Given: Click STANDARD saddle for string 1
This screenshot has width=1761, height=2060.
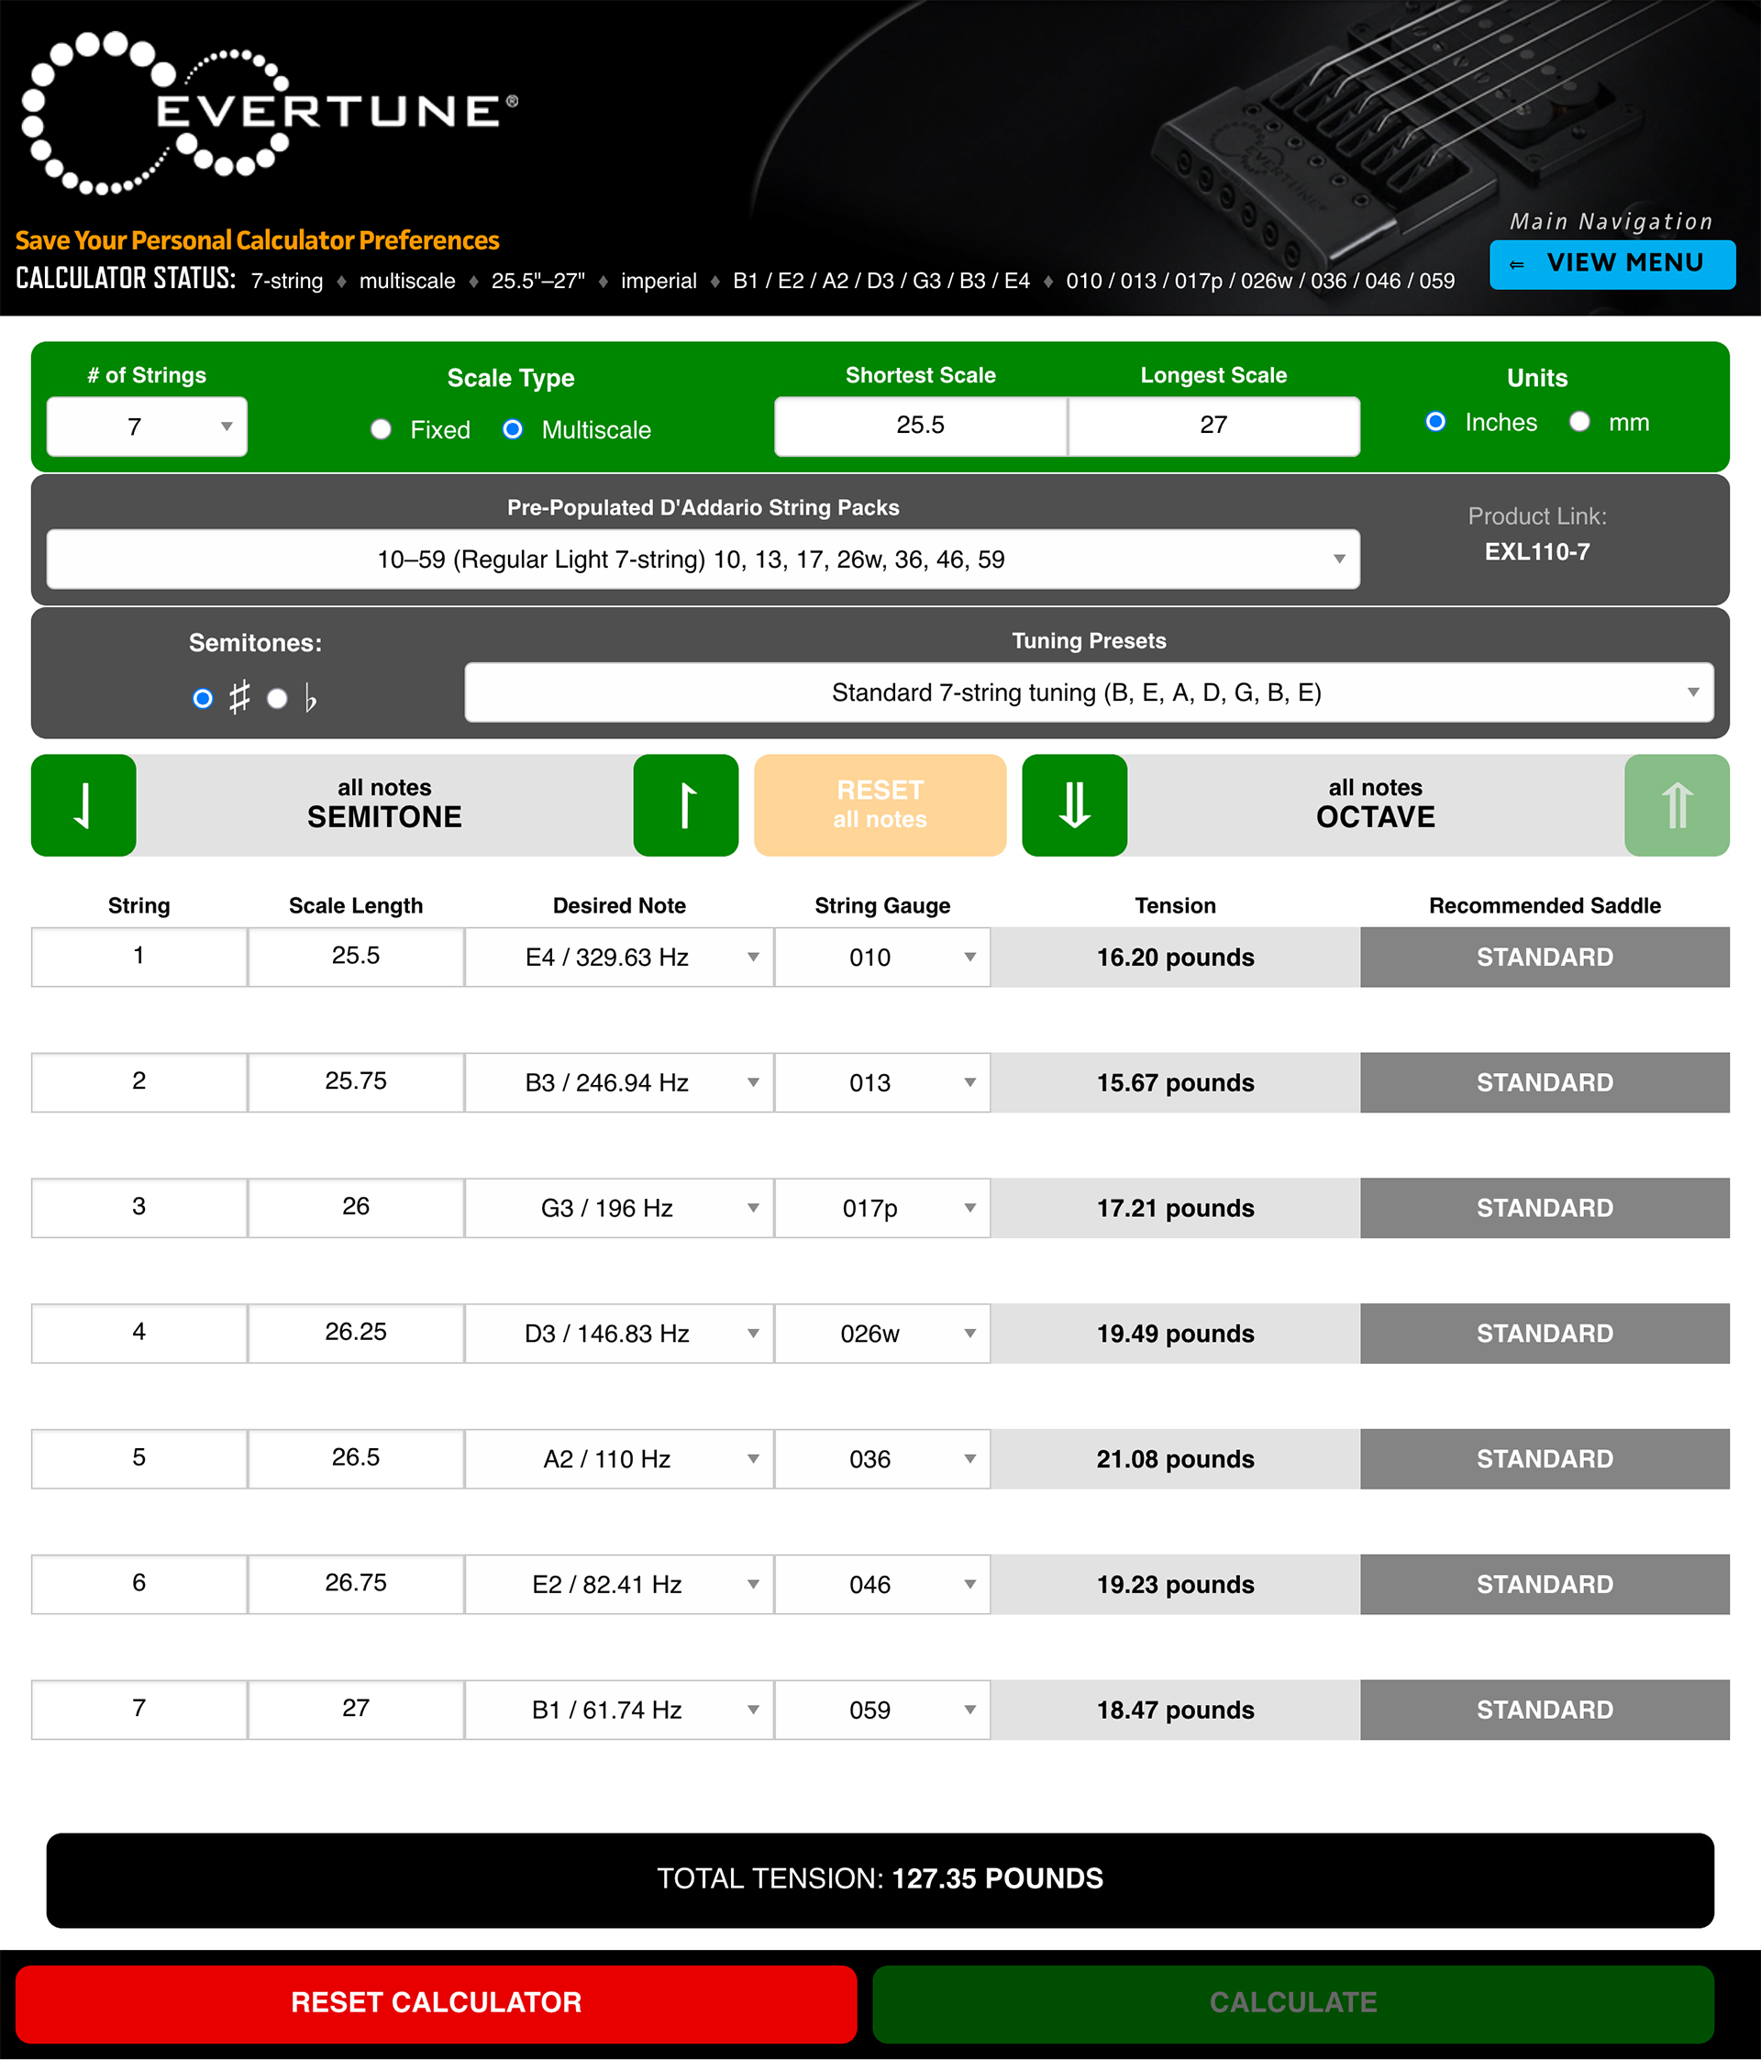Looking at the screenshot, I should [1545, 958].
